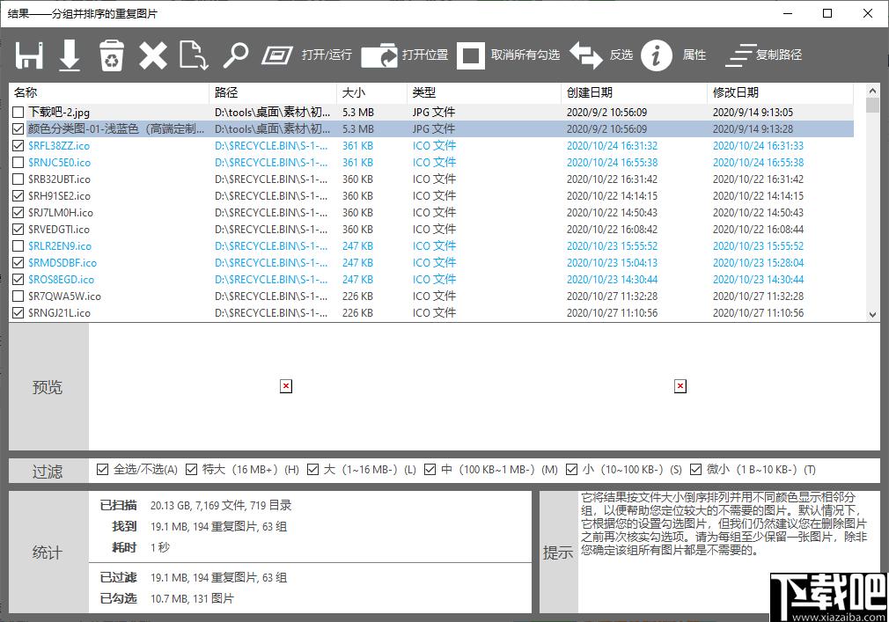Image resolution: width=889 pixels, height=622 pixels.
Task: Click the 反选 text label
Action: point(621,55)
